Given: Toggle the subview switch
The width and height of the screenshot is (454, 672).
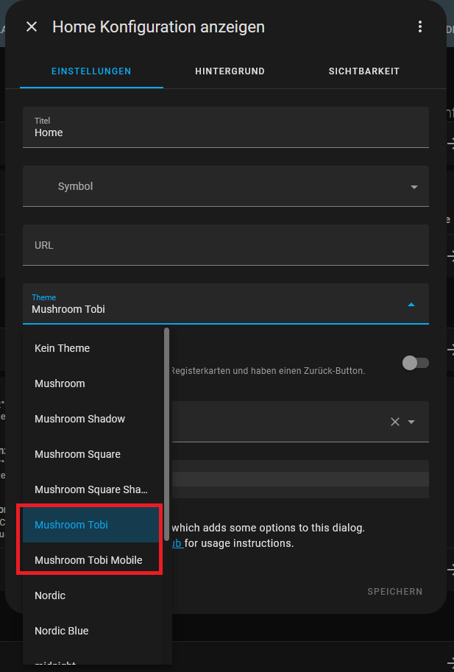Looking at the screenshot, I should [415, 363].
